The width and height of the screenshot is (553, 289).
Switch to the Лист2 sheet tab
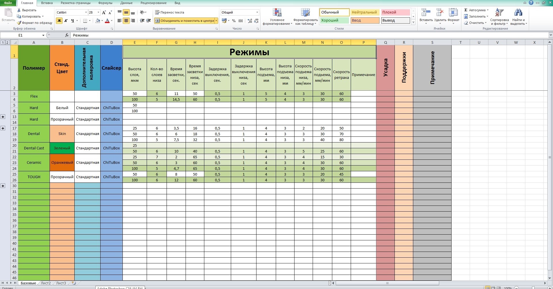pos(46,283)
